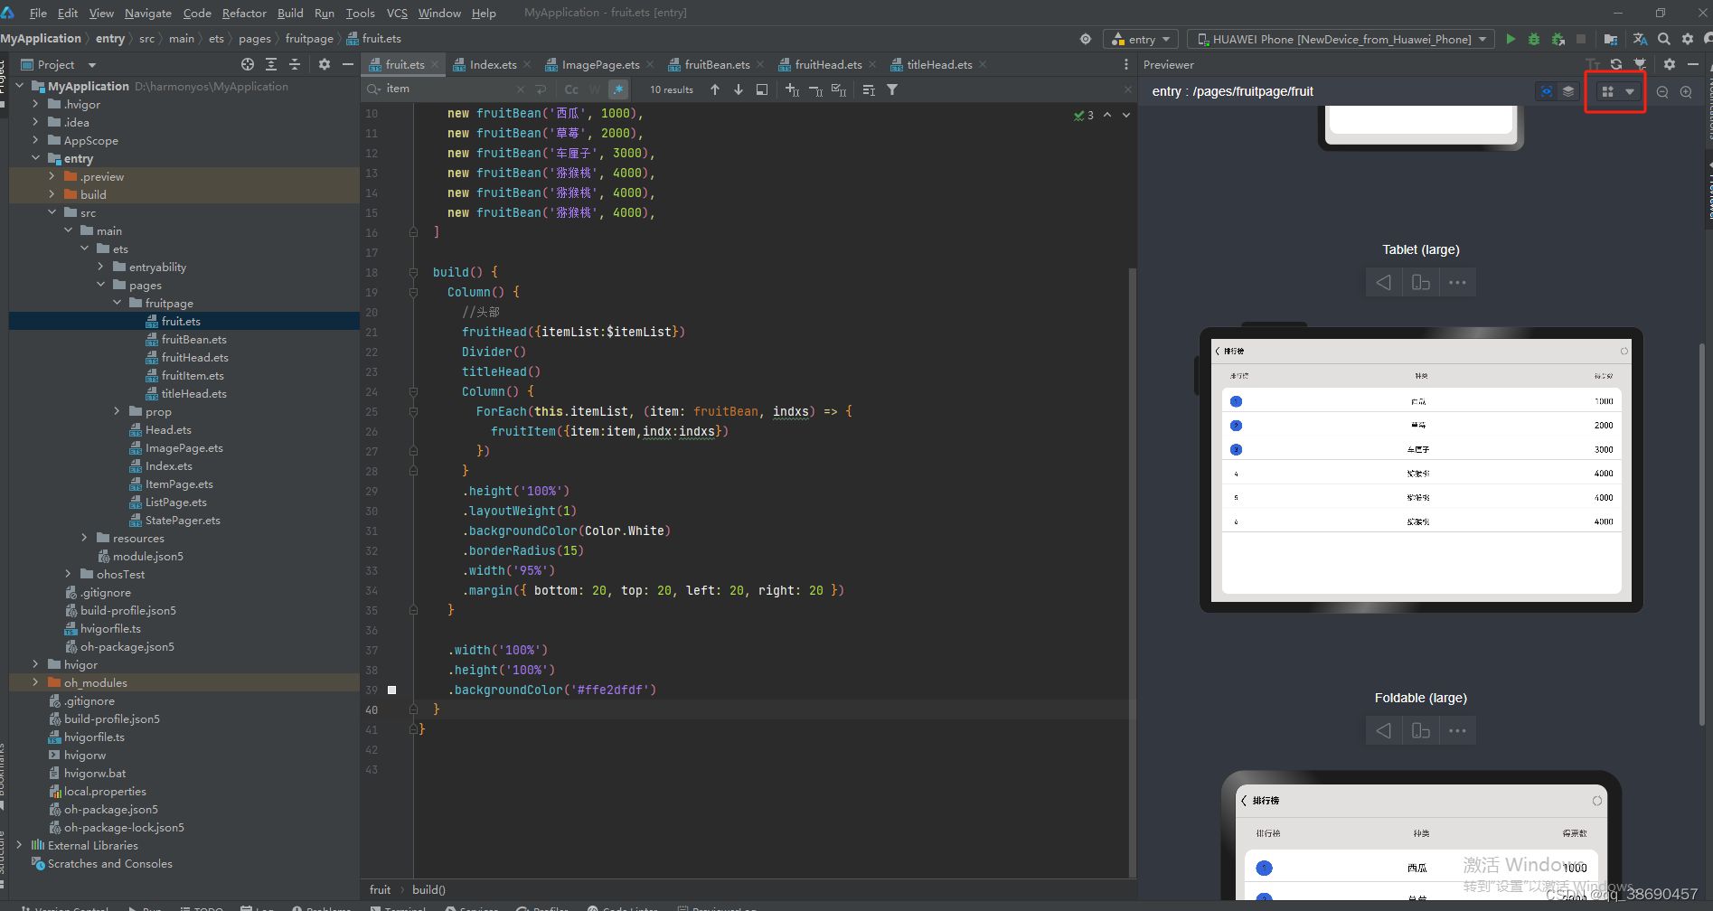The width and height of the screenshot is (1713, 911).
Task: Switch to the fruitBean.ets editor tab
Action: click(x=717, y=64)
